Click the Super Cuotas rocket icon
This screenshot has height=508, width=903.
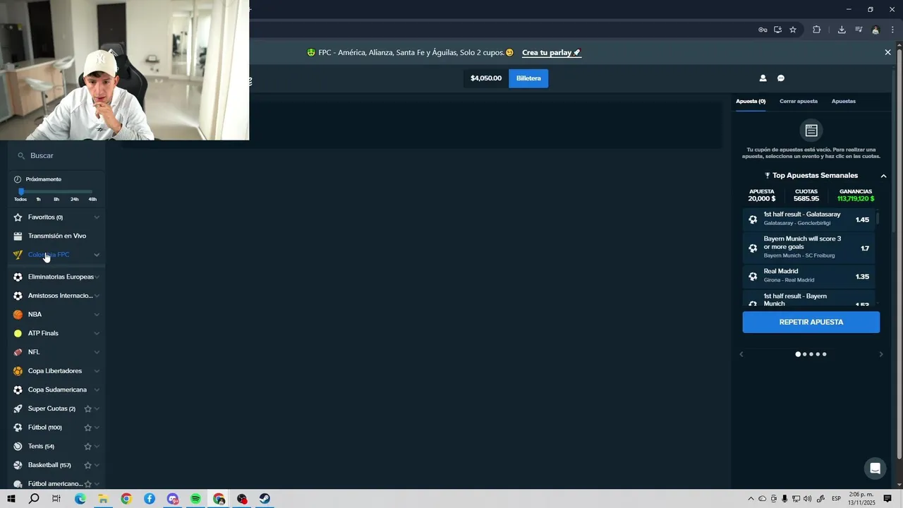coord(18,409)
